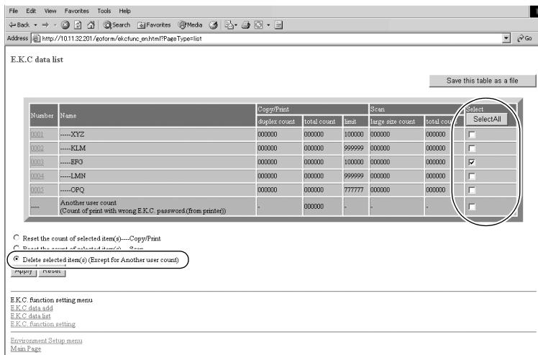The height and width of the screenshot is (355, 538).
Task: Open the E.K.C data add link
Action: click(x=32, y=308)
